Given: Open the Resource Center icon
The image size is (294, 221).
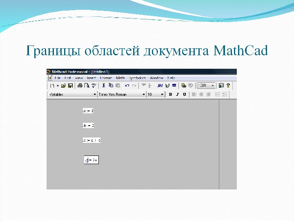Looking at the screenshot, I should 221,86.
